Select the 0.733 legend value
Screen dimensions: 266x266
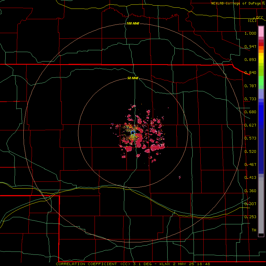(250, 99)
